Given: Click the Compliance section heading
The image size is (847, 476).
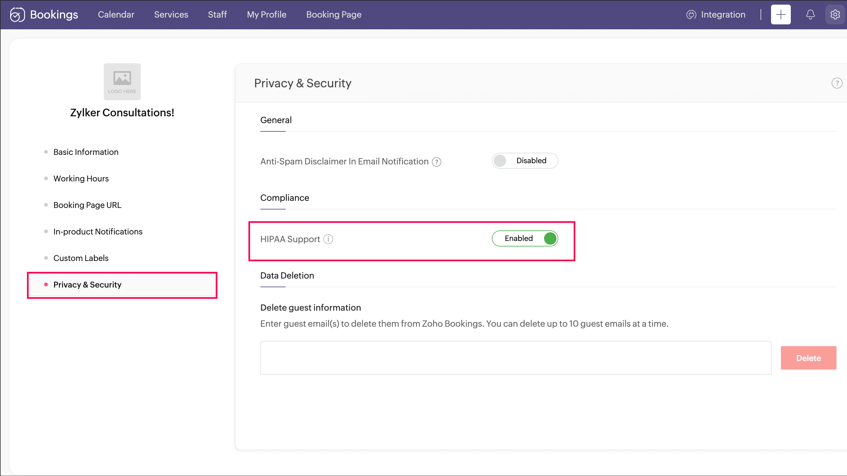Looking at the screenshot, I should point(284,198).
